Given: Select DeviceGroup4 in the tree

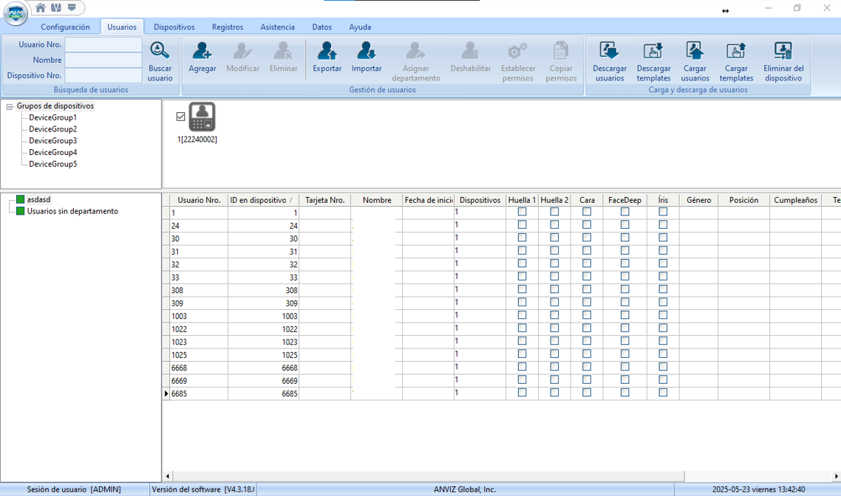Looking at the screenshot, I should click(52, 153).
